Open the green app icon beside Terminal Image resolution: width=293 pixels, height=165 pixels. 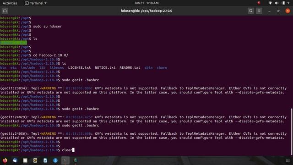tap(76, 160)
